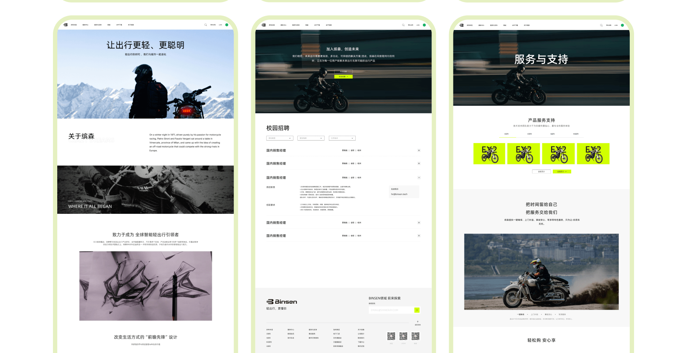
Task: Click LOGIN in the About page header
Action: coord(220,25)
